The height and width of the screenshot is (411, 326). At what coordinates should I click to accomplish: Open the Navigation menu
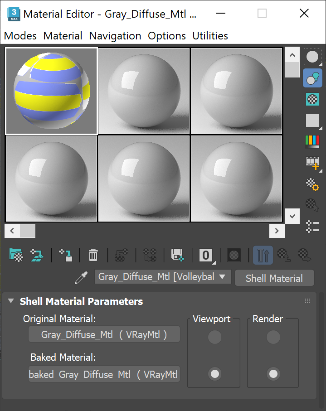(115, 36)
